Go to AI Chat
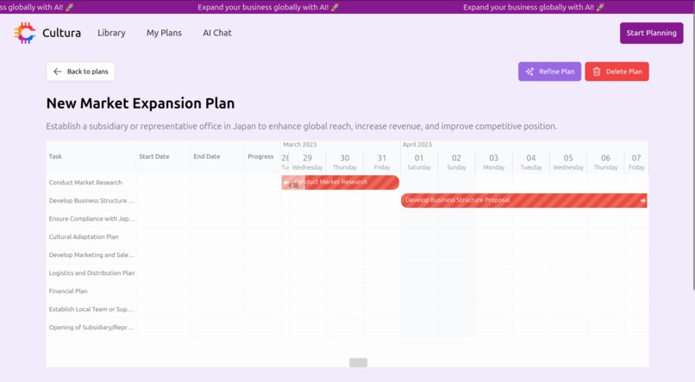This screenshot has width=695, height=382. 217,33
